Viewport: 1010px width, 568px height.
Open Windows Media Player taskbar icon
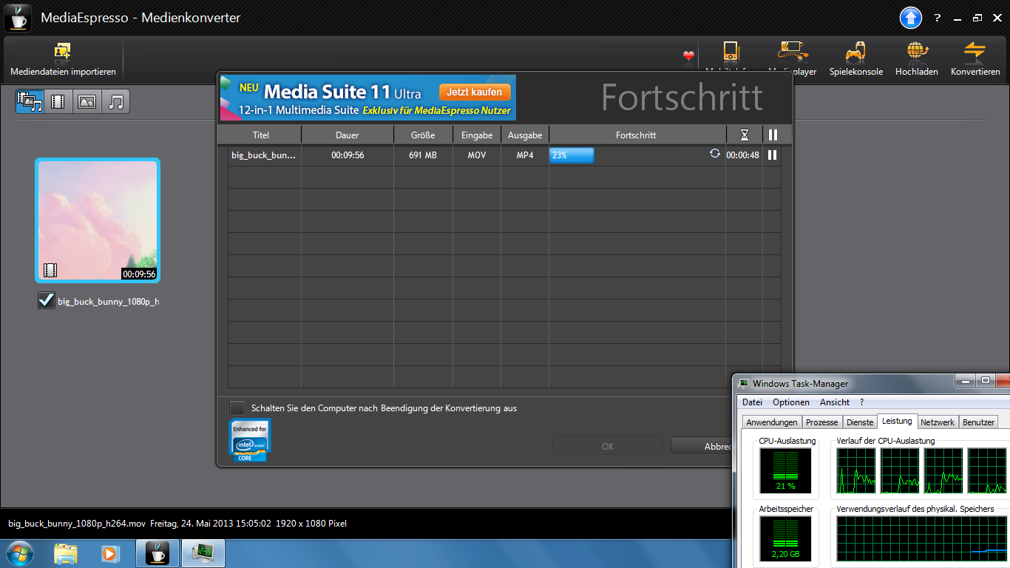coord(110,552)
